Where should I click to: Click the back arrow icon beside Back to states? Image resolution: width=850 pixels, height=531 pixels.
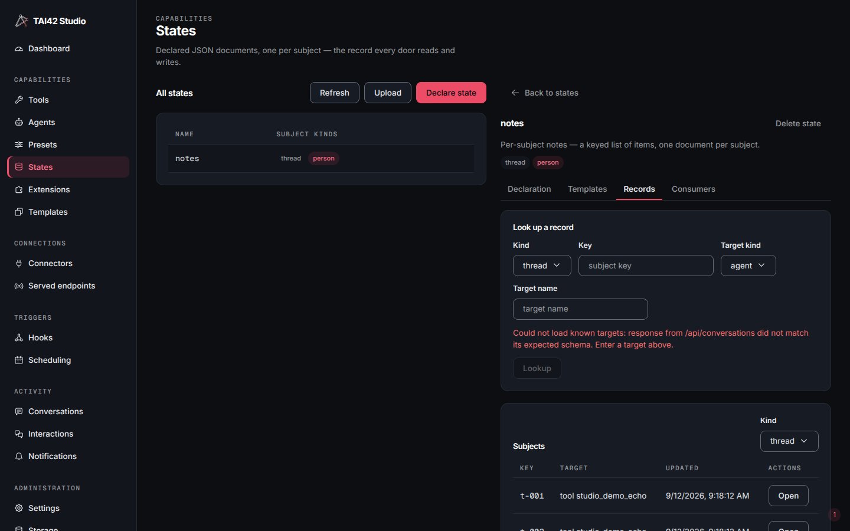[x=515, y=93]
